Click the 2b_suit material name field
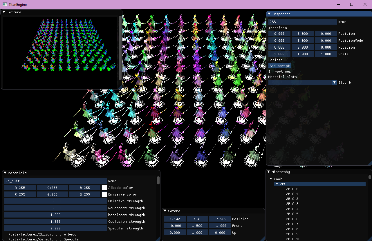Viewport: 372px width, 241px height. 56,181
